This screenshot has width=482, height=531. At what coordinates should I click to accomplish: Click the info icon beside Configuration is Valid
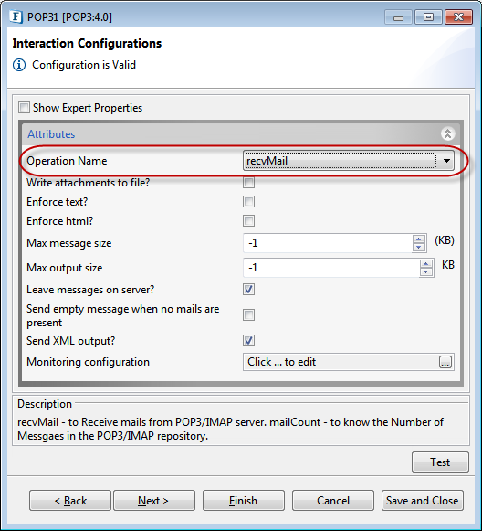[19, 65]
